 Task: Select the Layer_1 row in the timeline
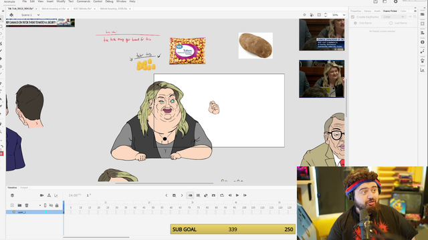click(34, 212)
